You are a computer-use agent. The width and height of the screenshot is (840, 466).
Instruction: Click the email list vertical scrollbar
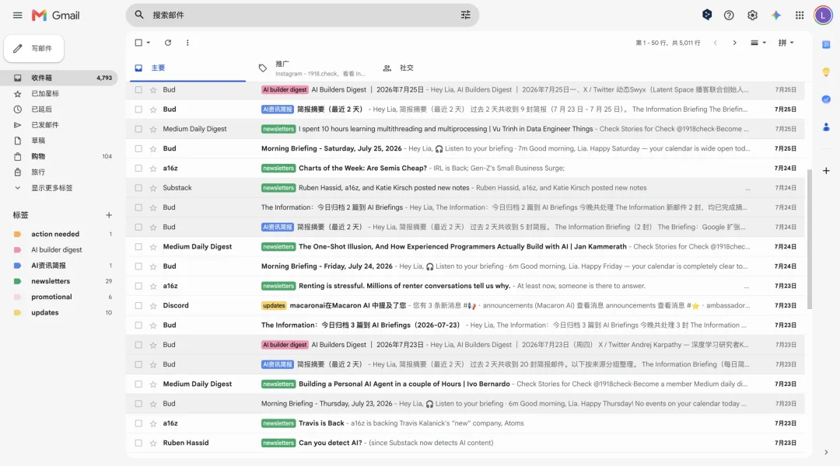click(809, 239)
